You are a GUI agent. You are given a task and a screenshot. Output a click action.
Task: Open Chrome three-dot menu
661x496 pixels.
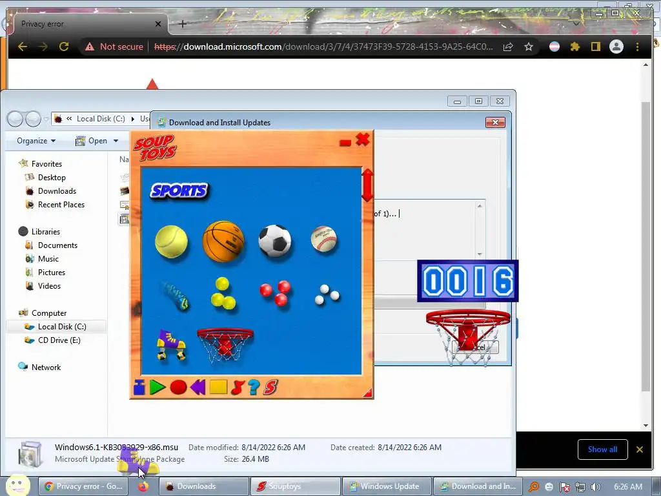pyautogui.click(x=637, y=46)
